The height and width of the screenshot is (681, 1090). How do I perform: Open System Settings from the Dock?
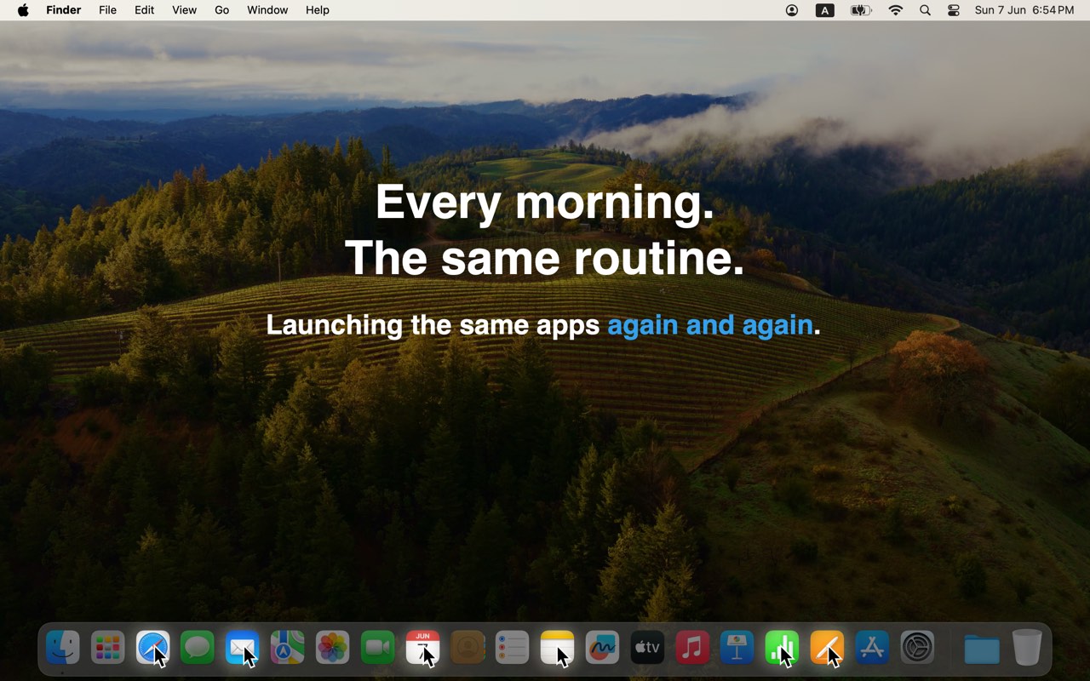917,649
